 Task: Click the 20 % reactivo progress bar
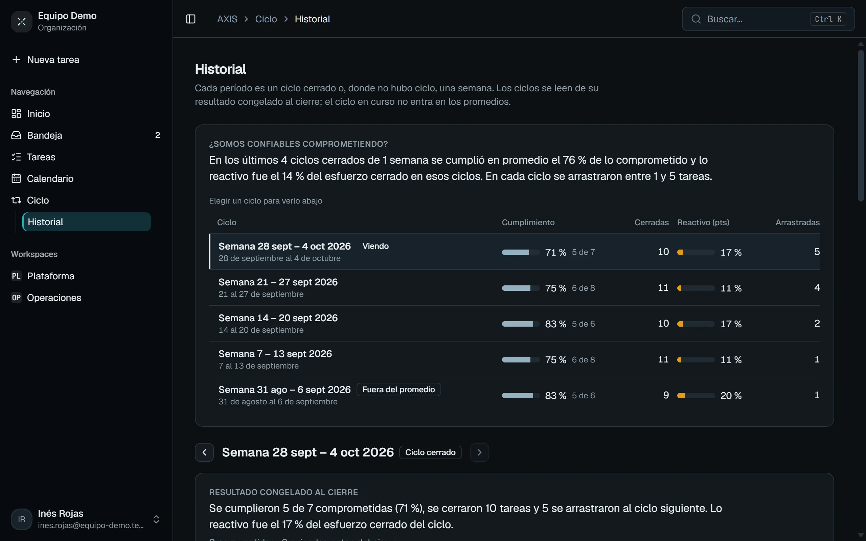click(696, 395)
